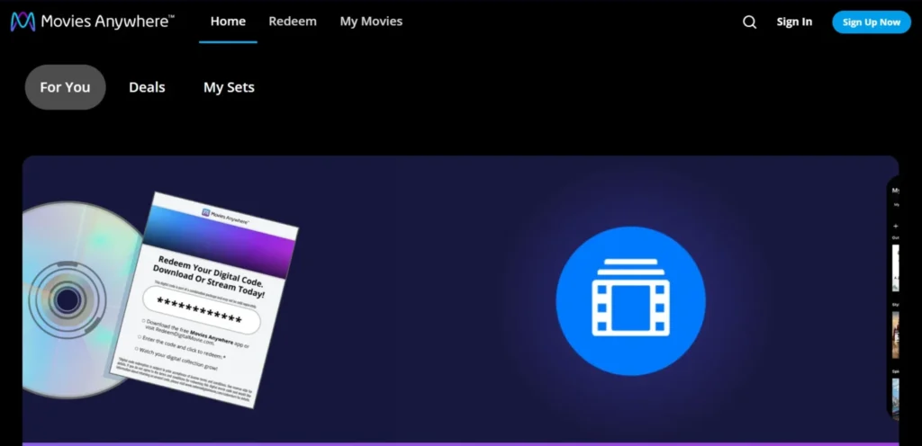Switch to the My Sets tab
Image resolution: width=922 pixels, height=446 pixels.
coord(229,87)
